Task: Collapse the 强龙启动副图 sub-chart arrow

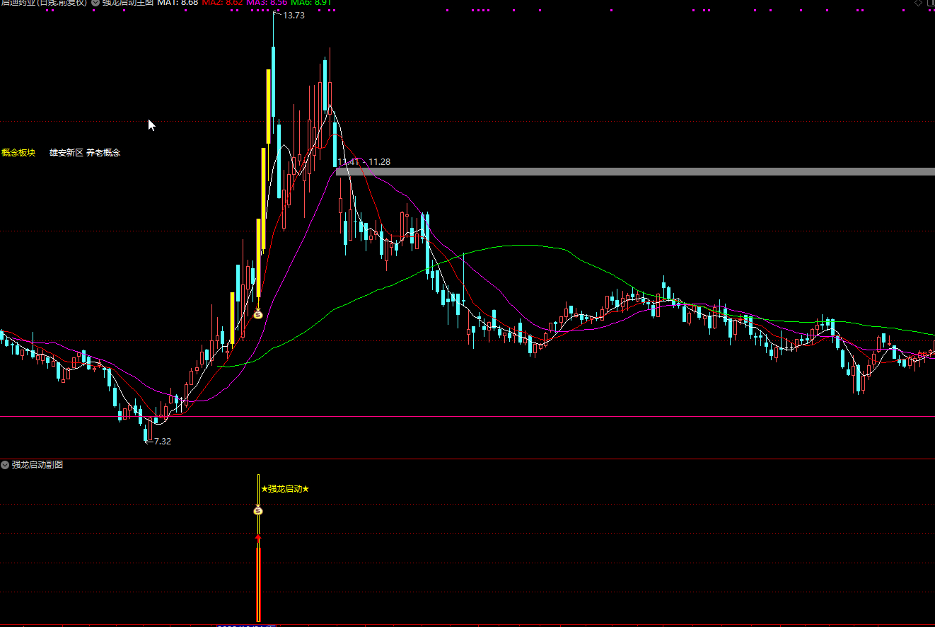Action: pos(5,465)
